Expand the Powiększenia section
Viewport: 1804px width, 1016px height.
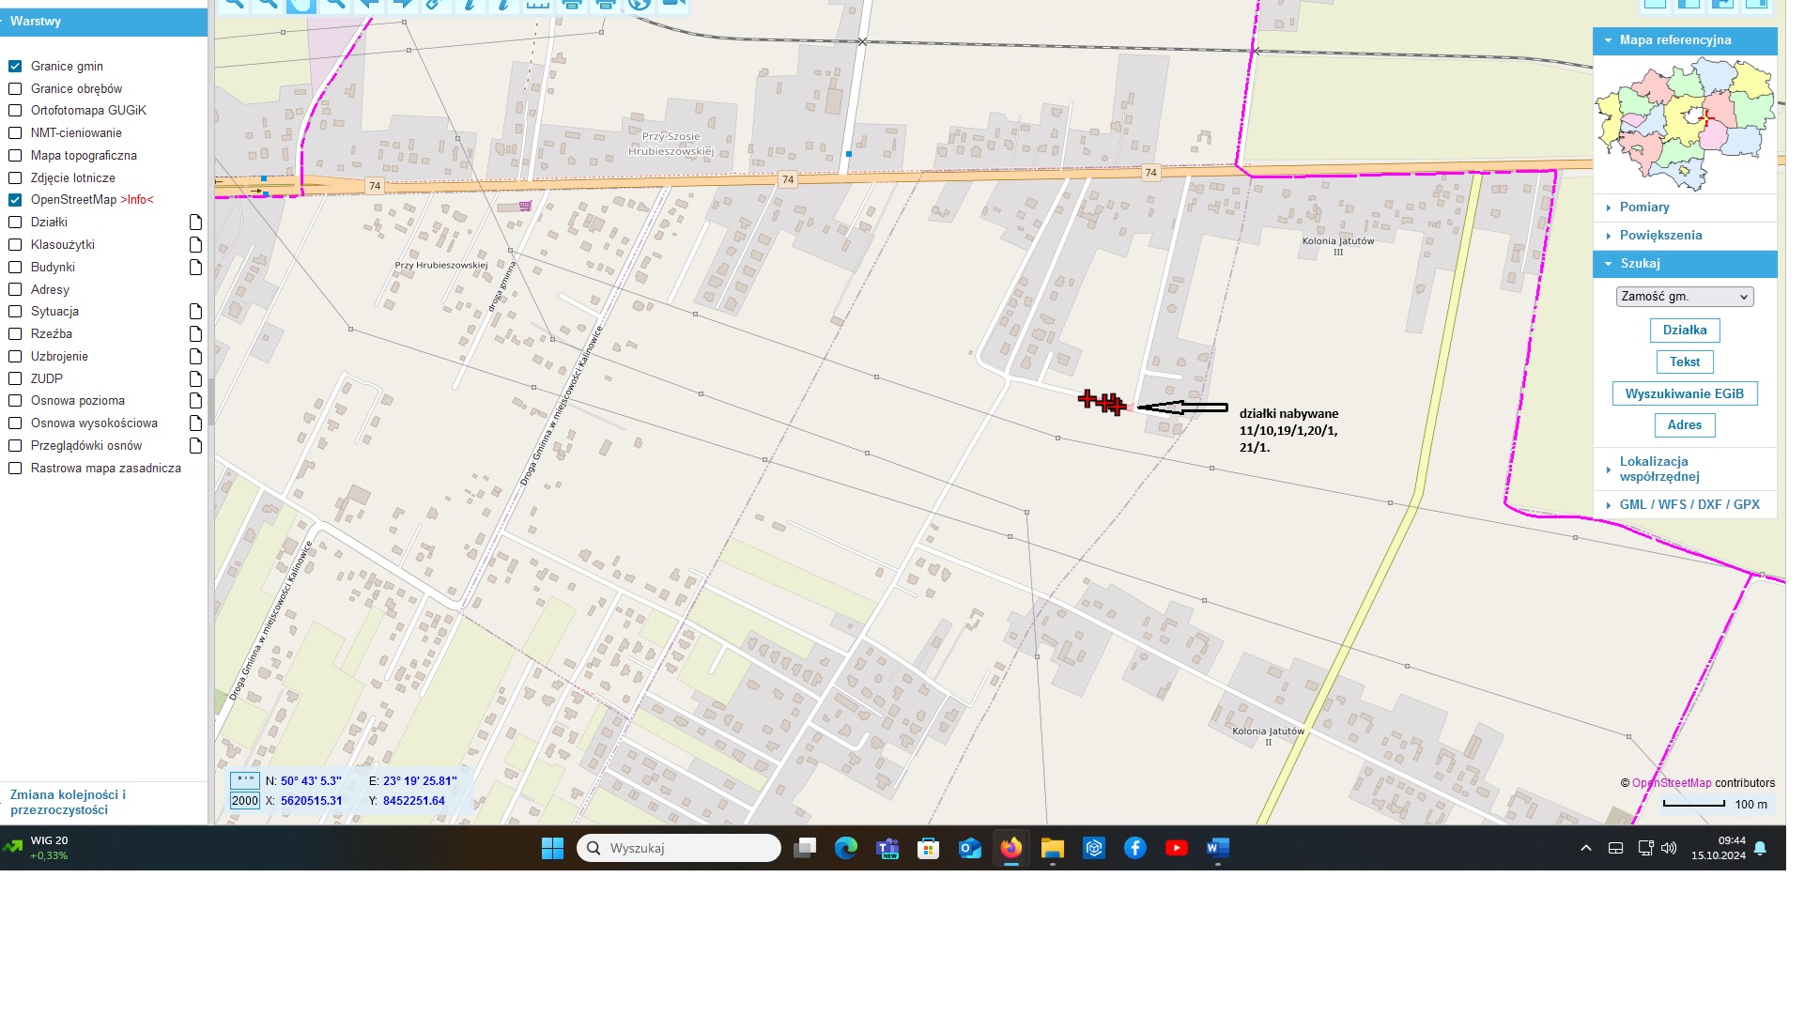(x=1659, y=236)
